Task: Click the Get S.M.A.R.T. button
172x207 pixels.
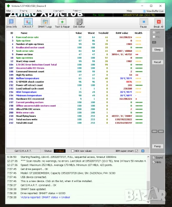Action: pyautogui.click(x=23, y=151)
